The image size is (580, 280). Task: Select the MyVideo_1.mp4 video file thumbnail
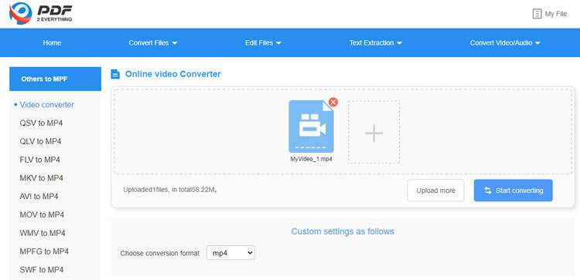click(x=311, y=127)
